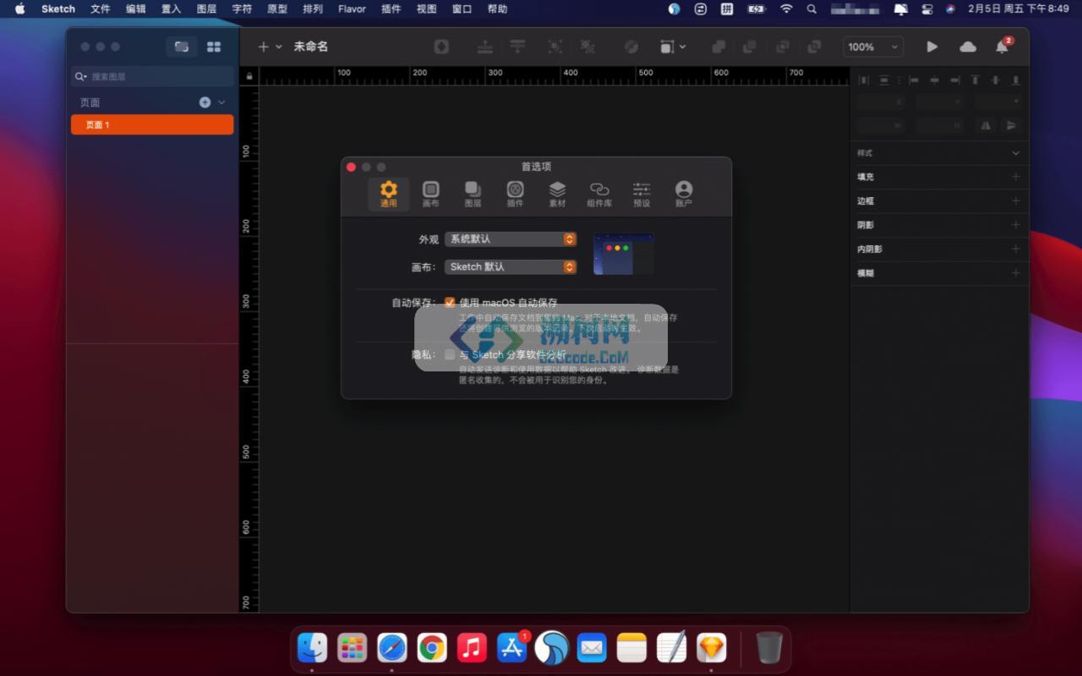The image size is (1082, 676).
Task: Click the Create Symbol toolbar icon
Action: pyautogui.click(x=441, y=47)
